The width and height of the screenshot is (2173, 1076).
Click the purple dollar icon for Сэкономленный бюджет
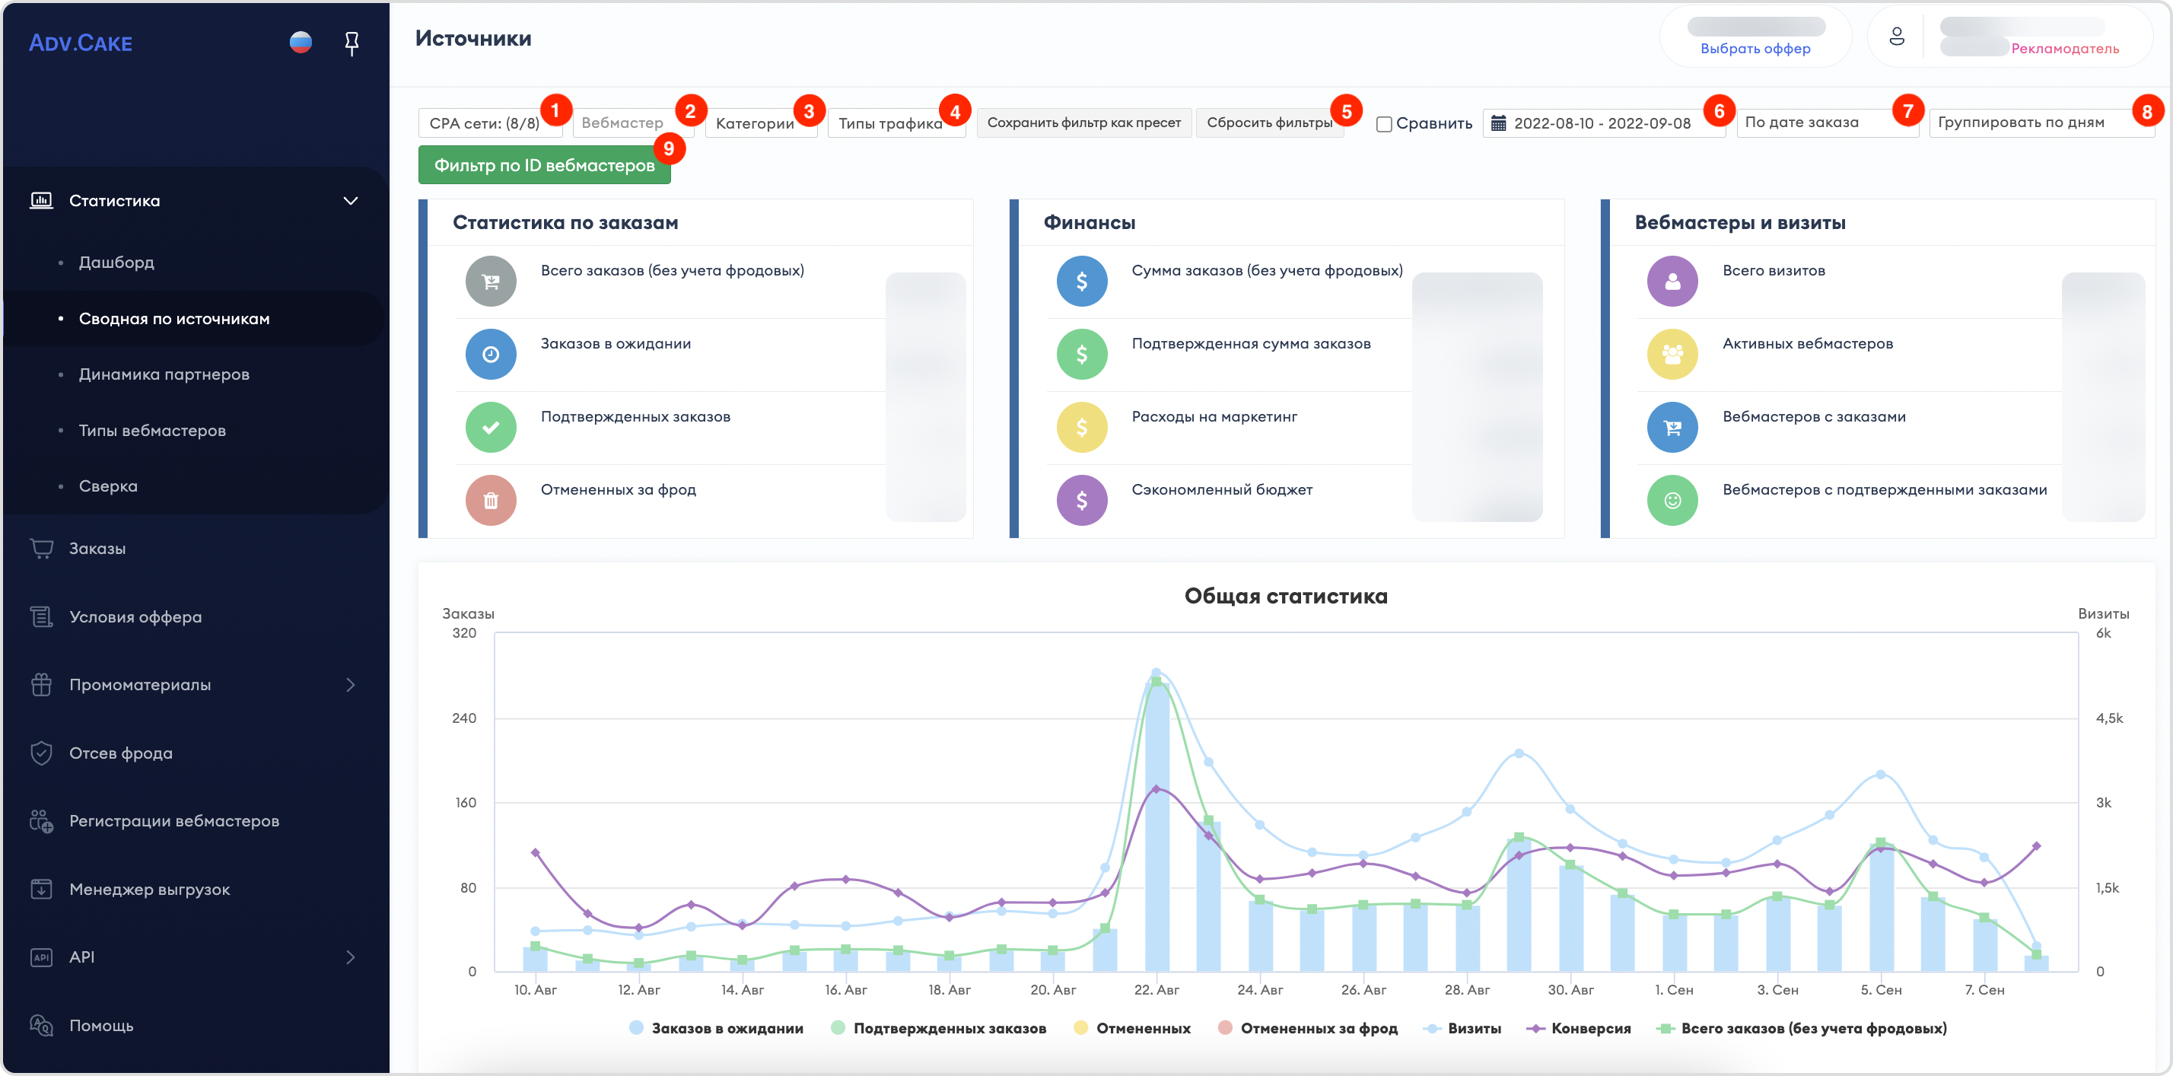[x=1081, y=501]
